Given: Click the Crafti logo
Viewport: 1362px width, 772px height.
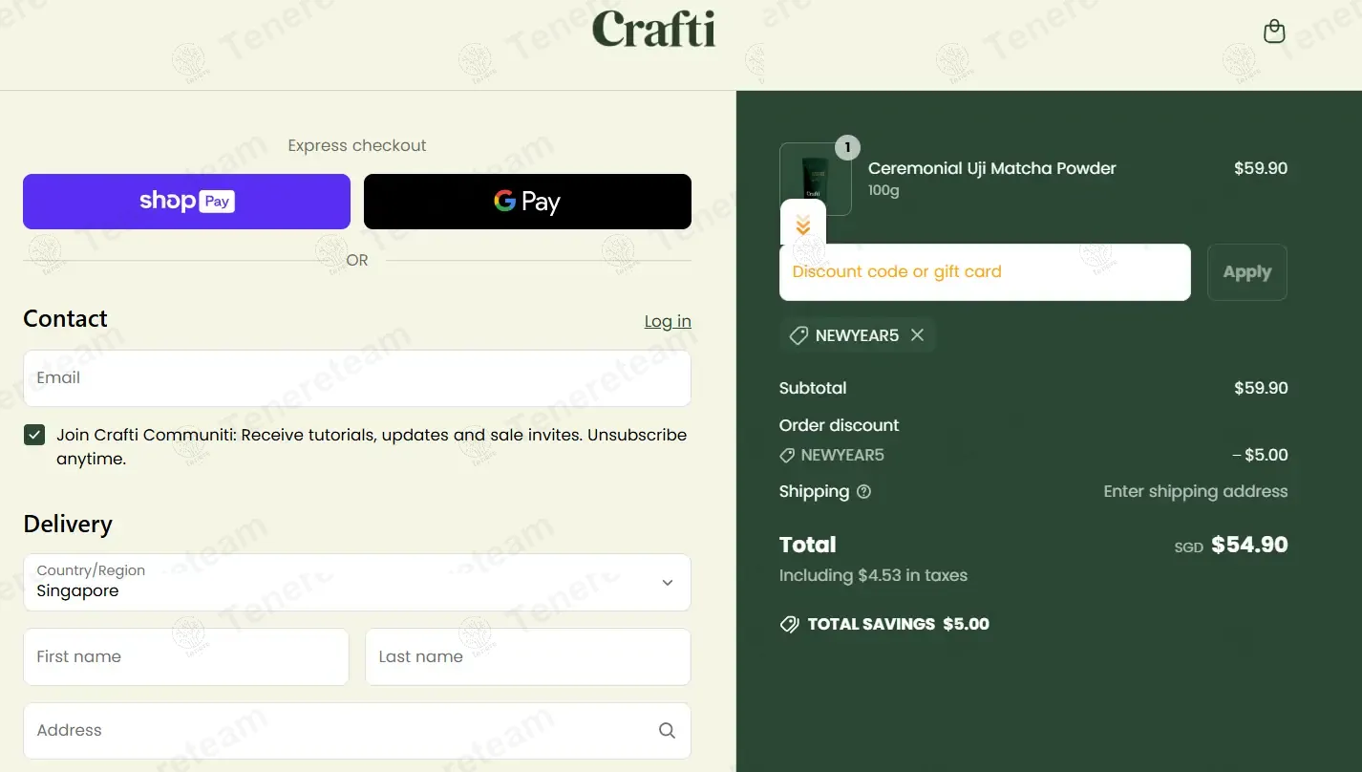Looking at the screenshot, I should coord(653,29).
